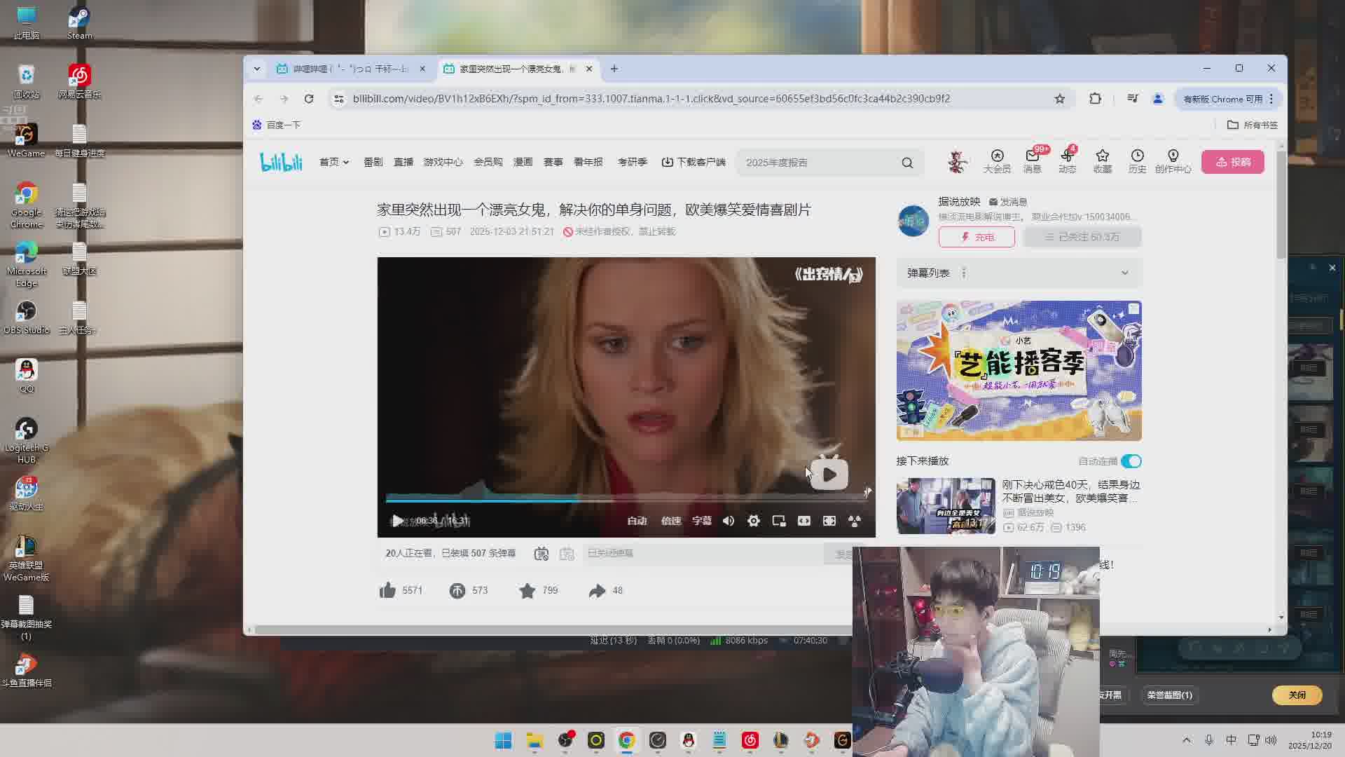Viewport: 1345px width, 757px height.
Task: Click the pink 投稿 upload button
Action: [1232, 162]
